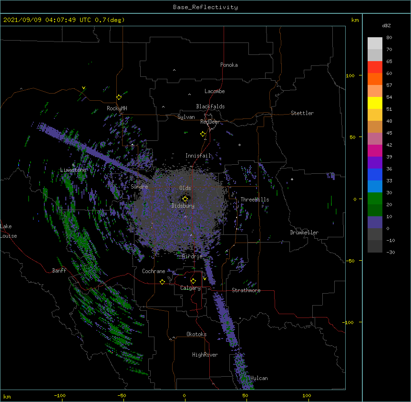Click the RockyMH label
The width and height of the screenshot is (411, 402).
[x=117, y=108]
